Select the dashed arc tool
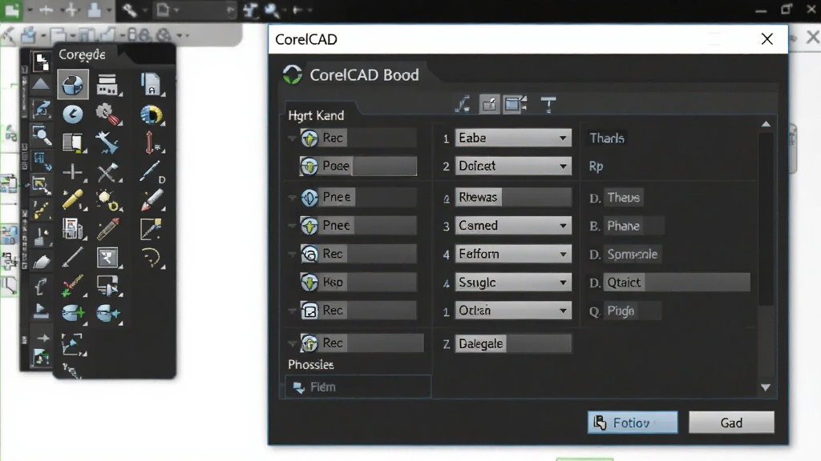 (152, 258)
